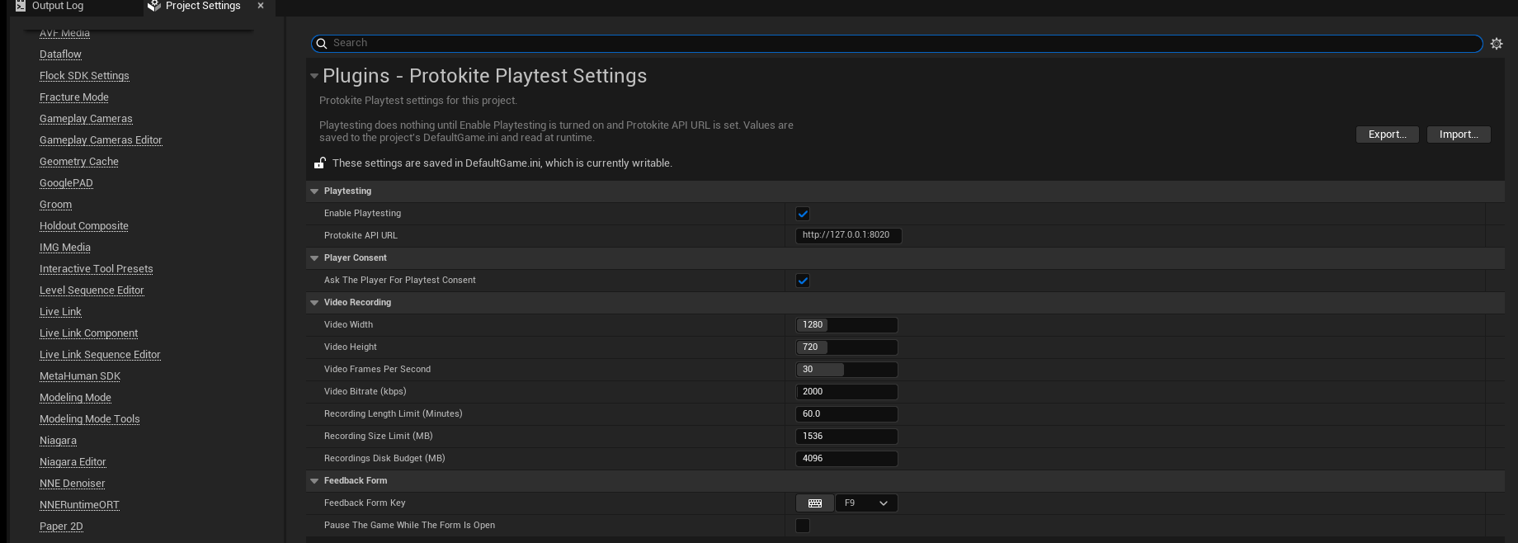Open Fracture Mode settings

tap(74, 97)
